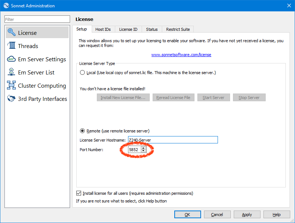The image size is (295, 223).
Task: Click the Stop Server button
Action: click(x=249, y=98)
